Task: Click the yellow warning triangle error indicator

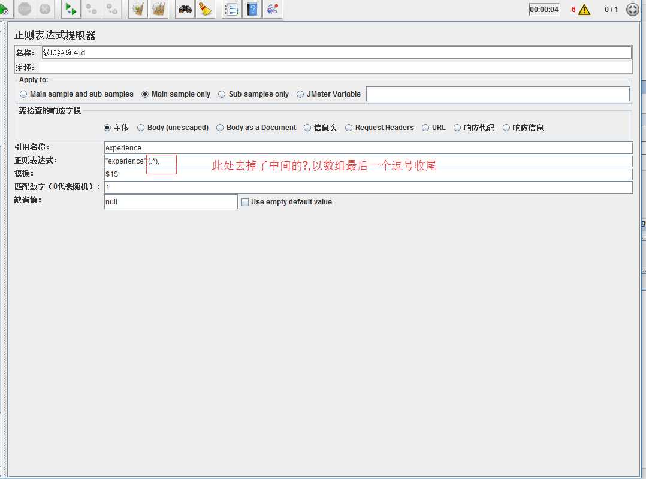Action: point(584,10)
